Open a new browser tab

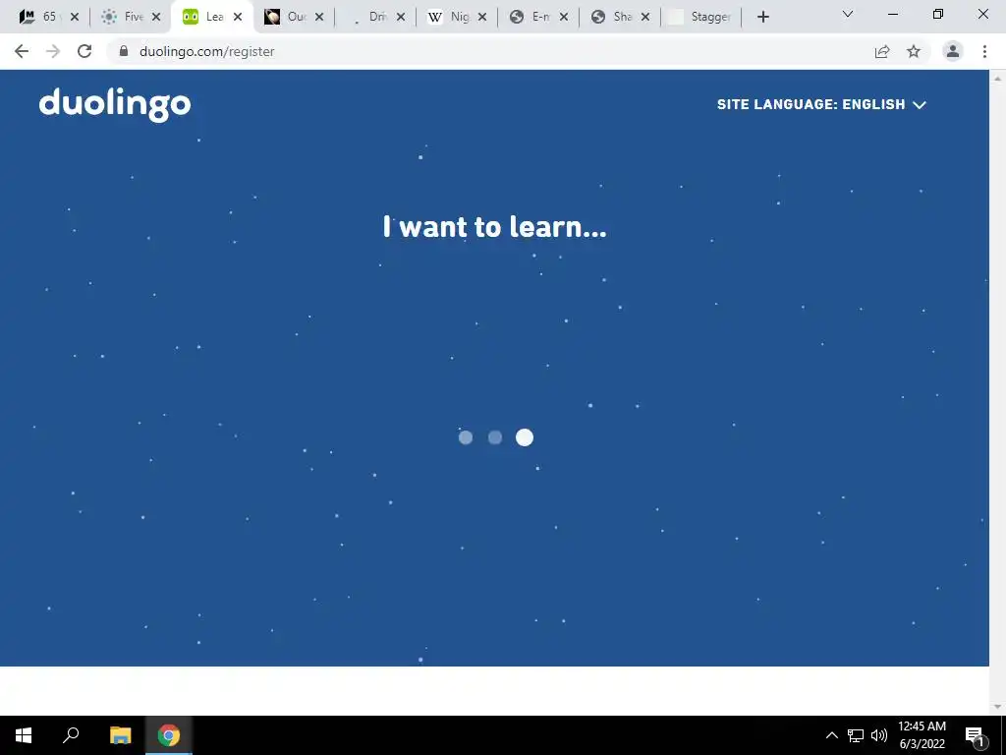[762, 17]
